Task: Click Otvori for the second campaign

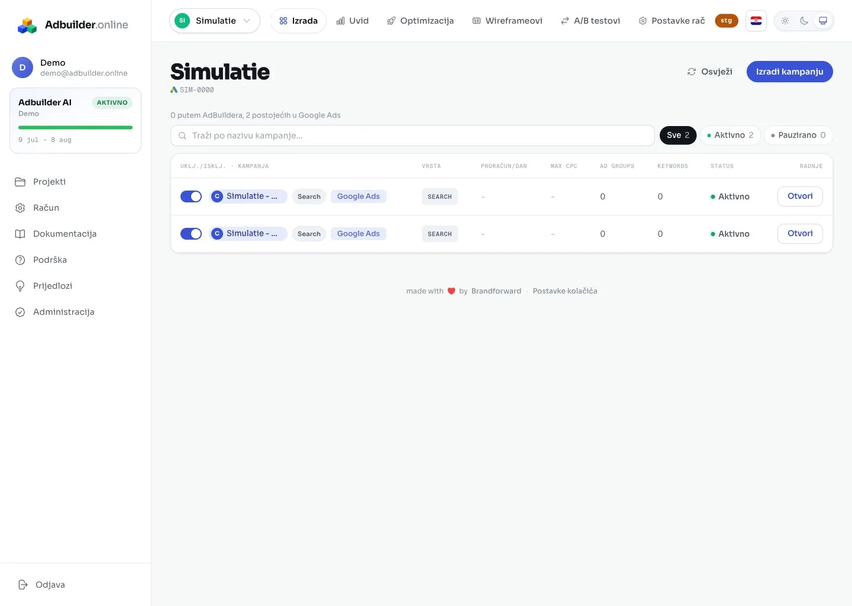Action: tap(800, 234)
